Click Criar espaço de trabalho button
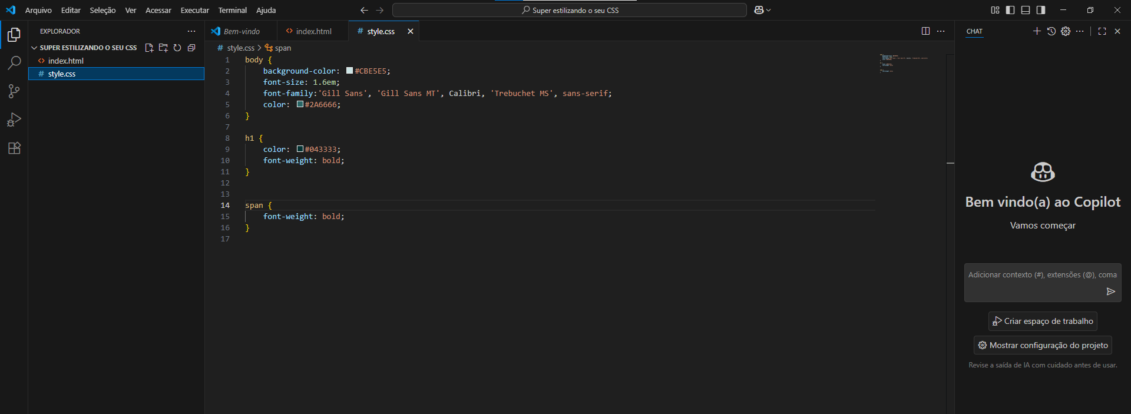Screen dimensions: 1131x414 click(1043, 321)
